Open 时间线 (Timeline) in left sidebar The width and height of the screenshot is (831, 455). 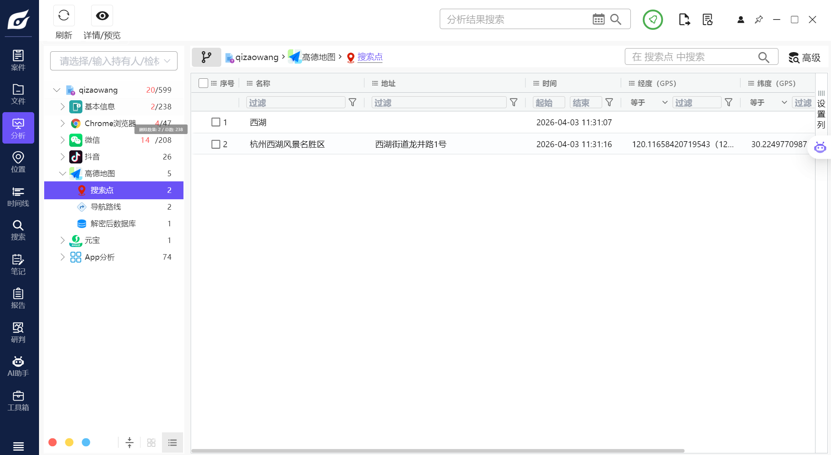coord(18,196)
